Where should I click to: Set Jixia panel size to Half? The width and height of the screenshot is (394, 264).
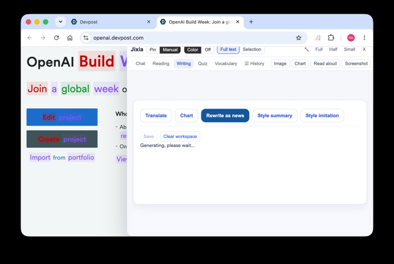coord(333,49)
